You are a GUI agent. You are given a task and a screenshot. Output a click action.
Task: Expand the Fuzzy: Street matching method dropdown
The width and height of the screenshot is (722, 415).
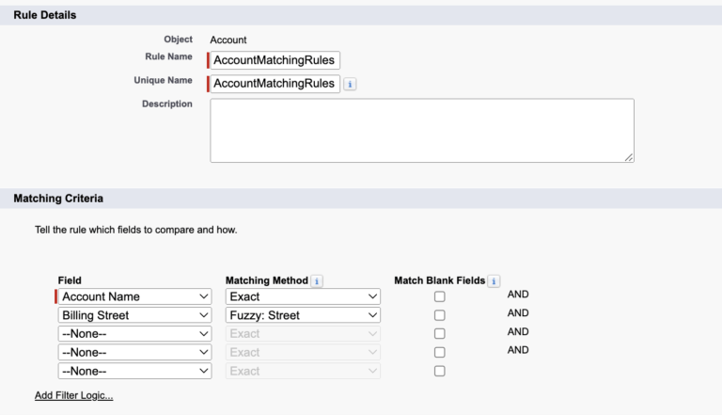pos(303,315)
